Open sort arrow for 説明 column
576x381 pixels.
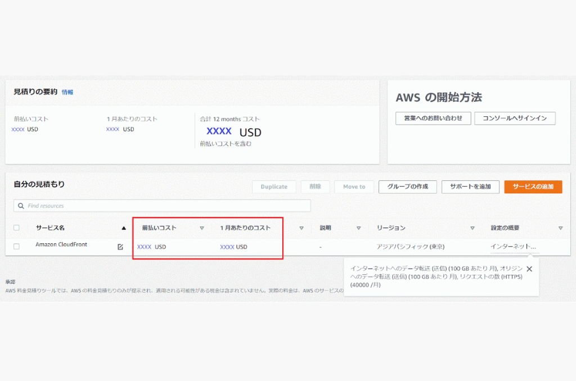pos(358,228)
